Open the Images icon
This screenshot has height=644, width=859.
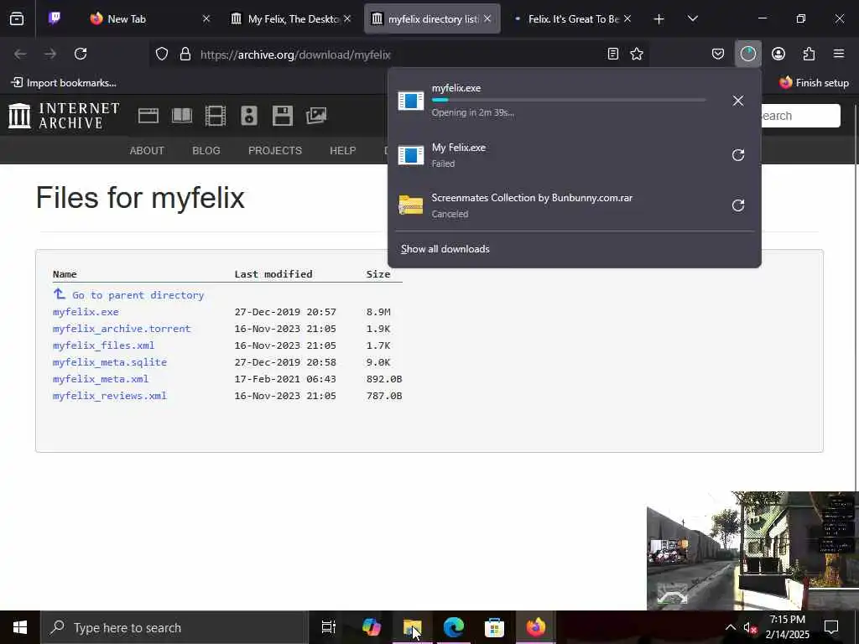coord(316,116)
